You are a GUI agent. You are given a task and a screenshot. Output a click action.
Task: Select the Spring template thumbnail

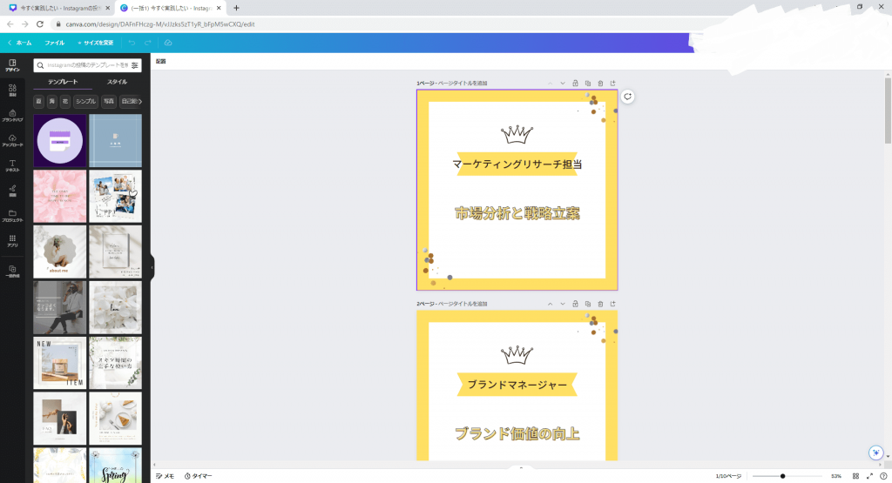coord(116,466)
